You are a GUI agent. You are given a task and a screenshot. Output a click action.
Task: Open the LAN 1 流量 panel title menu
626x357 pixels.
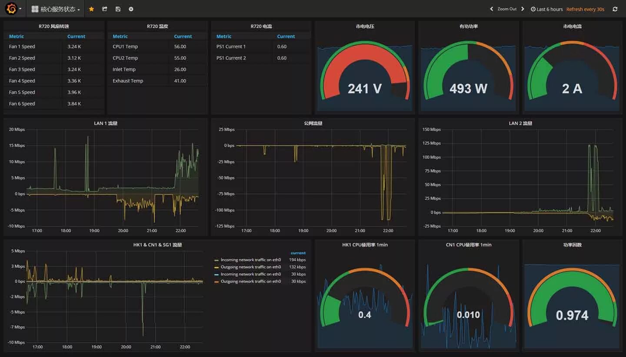pyautogui.click(x=106, y=123)
